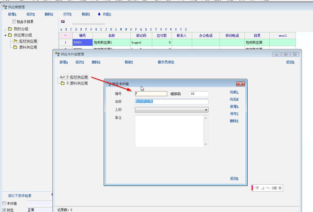Click the IME punctuation mode icon
The width and height of the screenshot is (313, 212).
tap(268, 188)
